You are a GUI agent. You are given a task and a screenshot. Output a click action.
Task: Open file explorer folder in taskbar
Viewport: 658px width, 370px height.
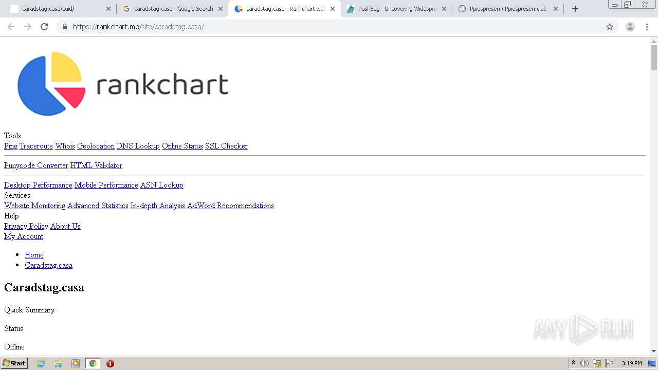[x=58, y=363]
